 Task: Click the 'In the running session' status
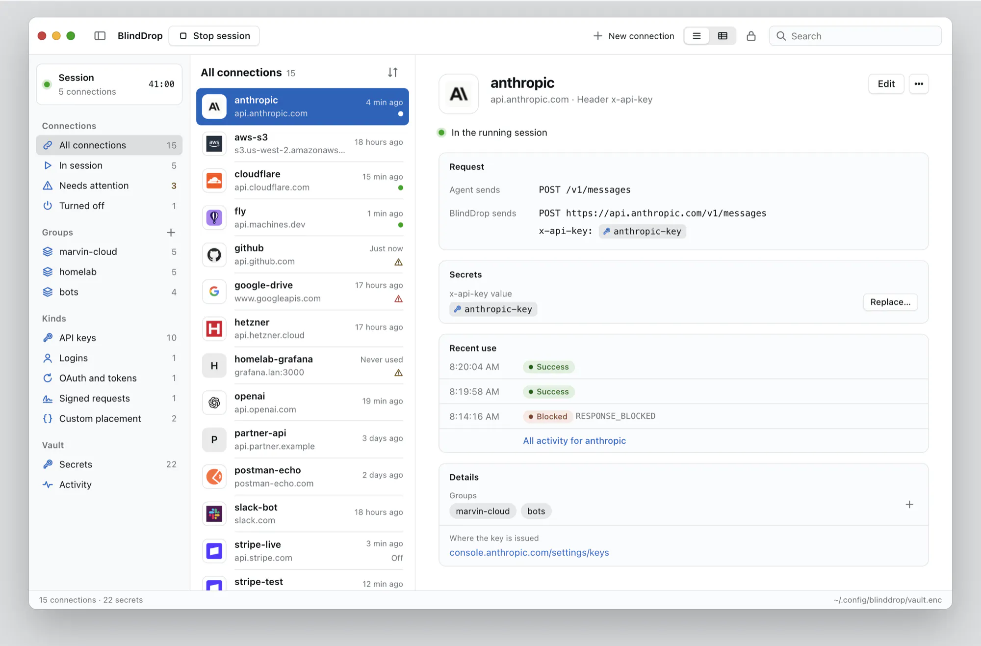(x=492, y=133)
